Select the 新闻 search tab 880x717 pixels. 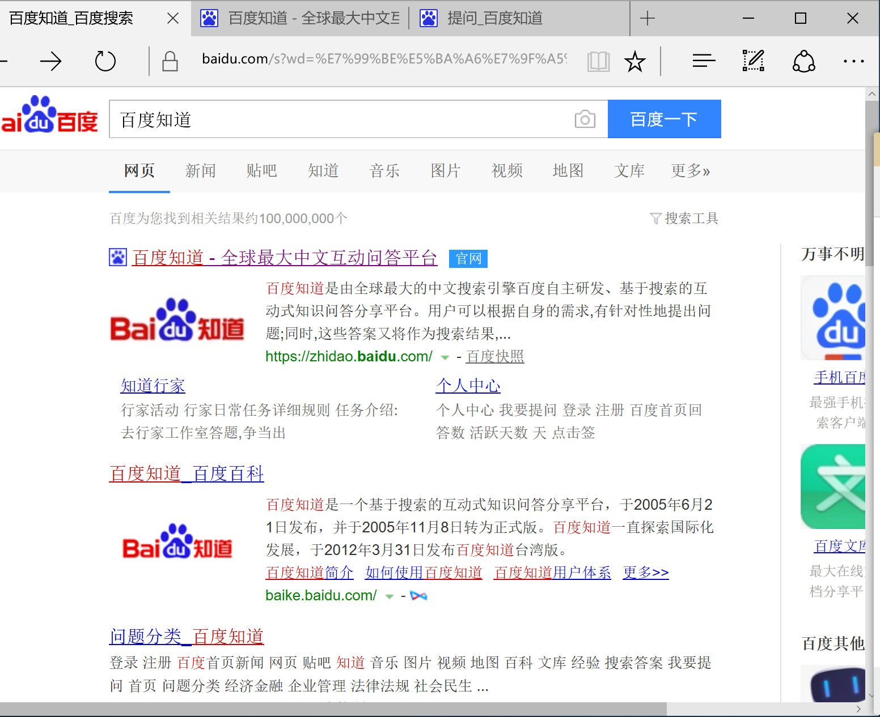click(x=201, y=170)
